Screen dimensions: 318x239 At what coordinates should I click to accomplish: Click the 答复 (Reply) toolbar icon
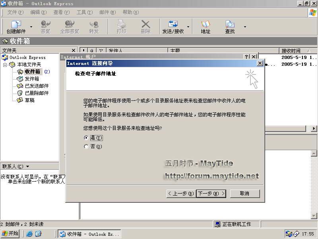pyautogui.click(x=45, y=24)
